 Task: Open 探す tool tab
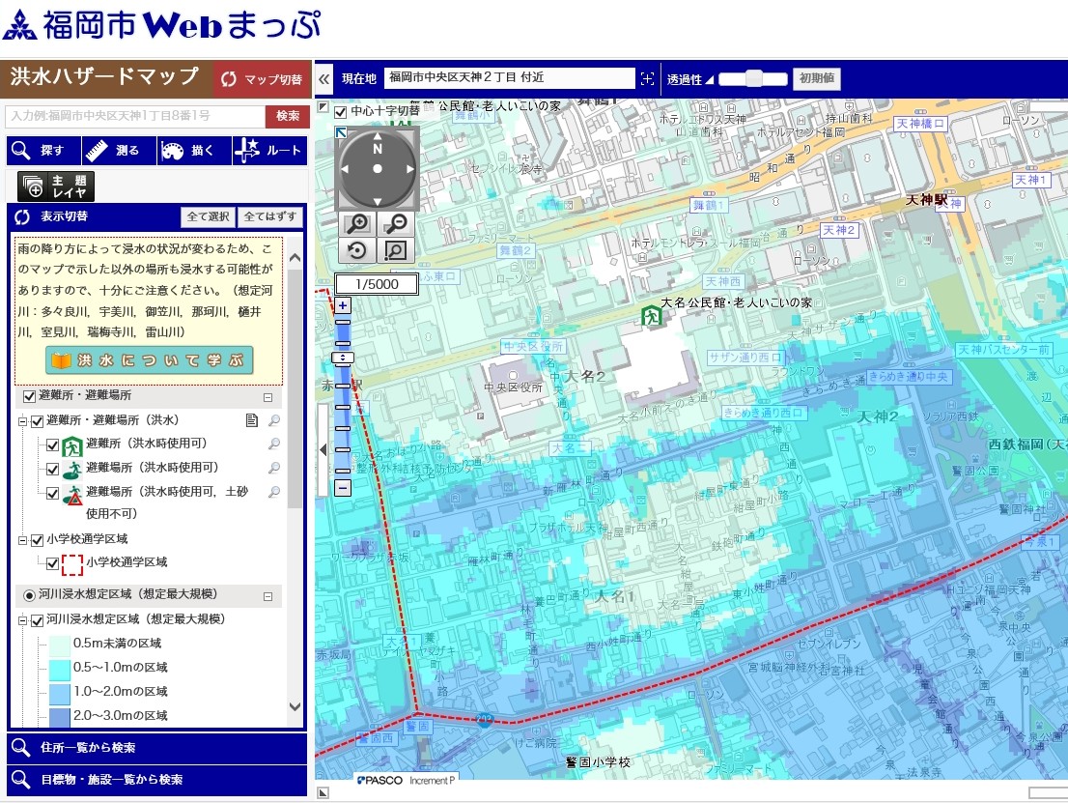tap(43, 151)
